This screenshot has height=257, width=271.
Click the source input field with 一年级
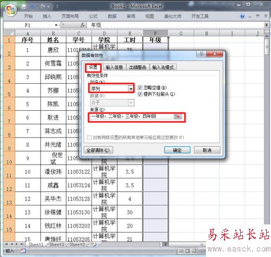coord(132,116)
